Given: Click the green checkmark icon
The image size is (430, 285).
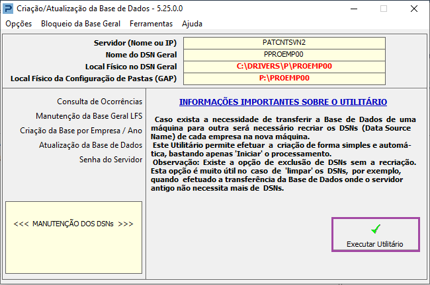Looking at the screenshot, I should 376,229.
